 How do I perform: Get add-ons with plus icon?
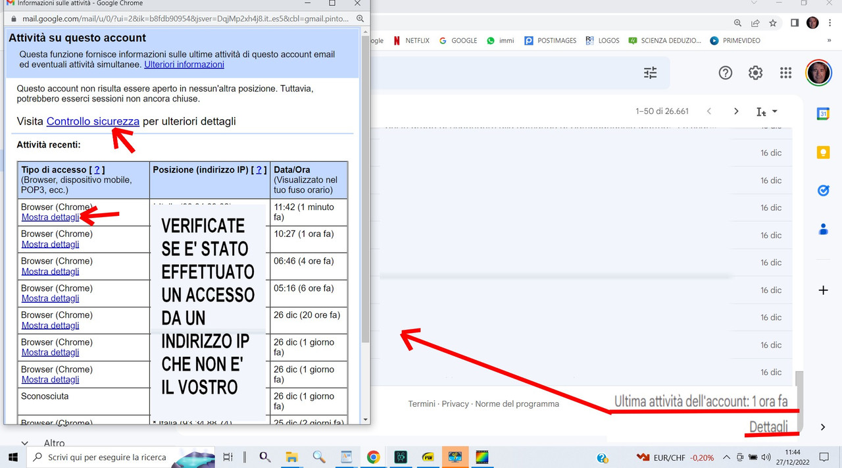pyautogui.click(x=823, y=290)
